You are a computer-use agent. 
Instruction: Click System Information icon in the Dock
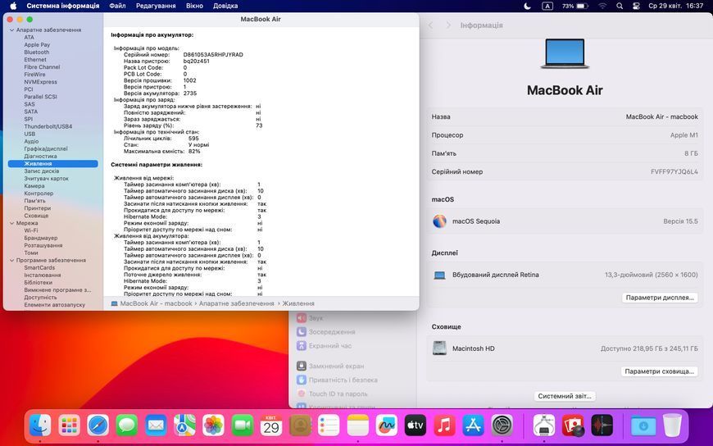coord(544,426)
